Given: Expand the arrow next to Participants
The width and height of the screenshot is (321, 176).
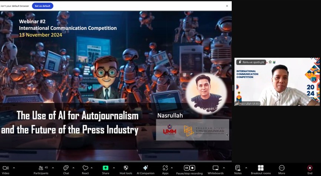Looking at the screenshot, I should pyautogui.click(x=53, y=168).
